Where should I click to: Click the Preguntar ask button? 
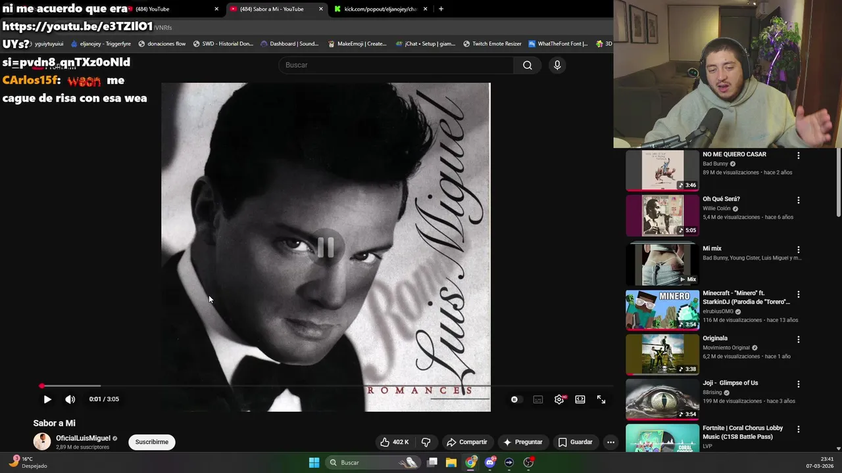pyautogui.click(x=523, y=442)
